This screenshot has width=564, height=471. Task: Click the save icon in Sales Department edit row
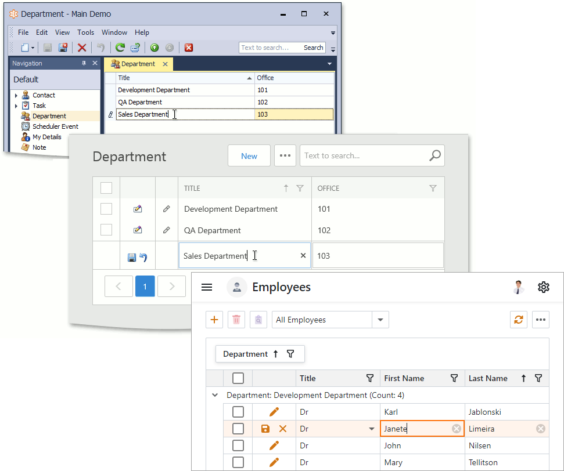(132, 257)
